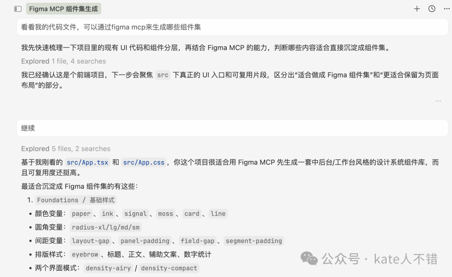Screen dimensions: 452x277
Task: Open more options ellipsis in header
Action: (447, 9)
